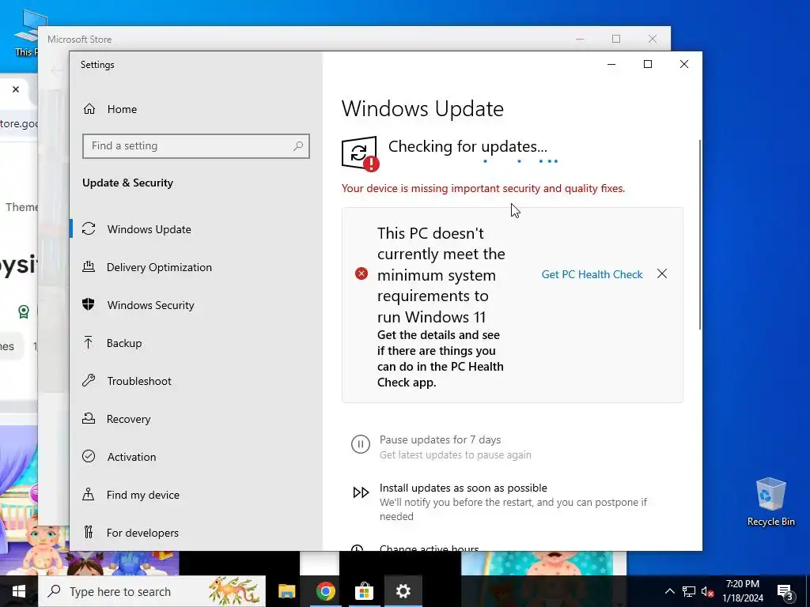Image resolution: width=810 pixels, height=607 pixels.
Task: Click the Delivery Optimization icon
Action: pos(89,267)
